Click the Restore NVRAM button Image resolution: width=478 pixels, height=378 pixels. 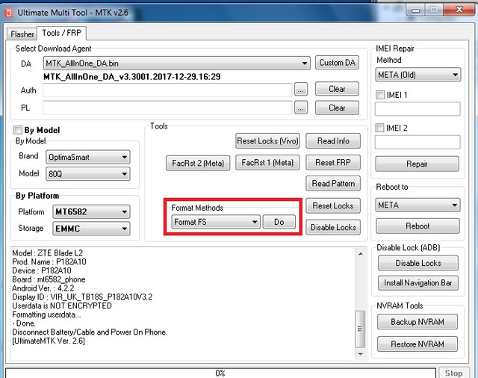click(418, 344)
